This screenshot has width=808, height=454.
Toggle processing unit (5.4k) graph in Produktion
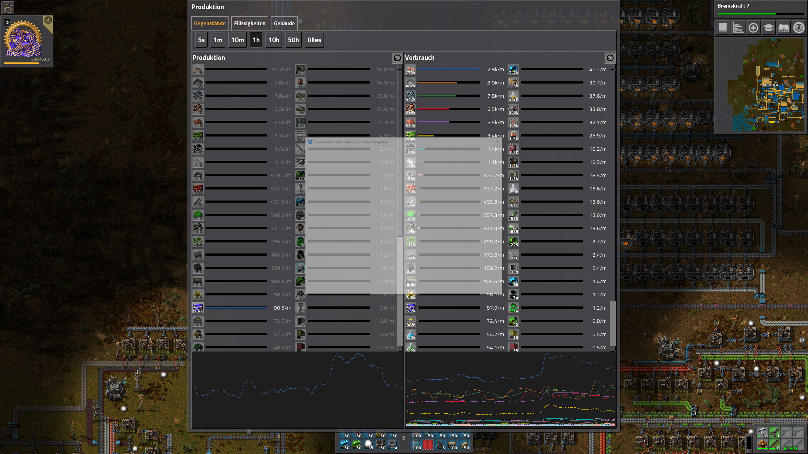(x=198, y=308)
